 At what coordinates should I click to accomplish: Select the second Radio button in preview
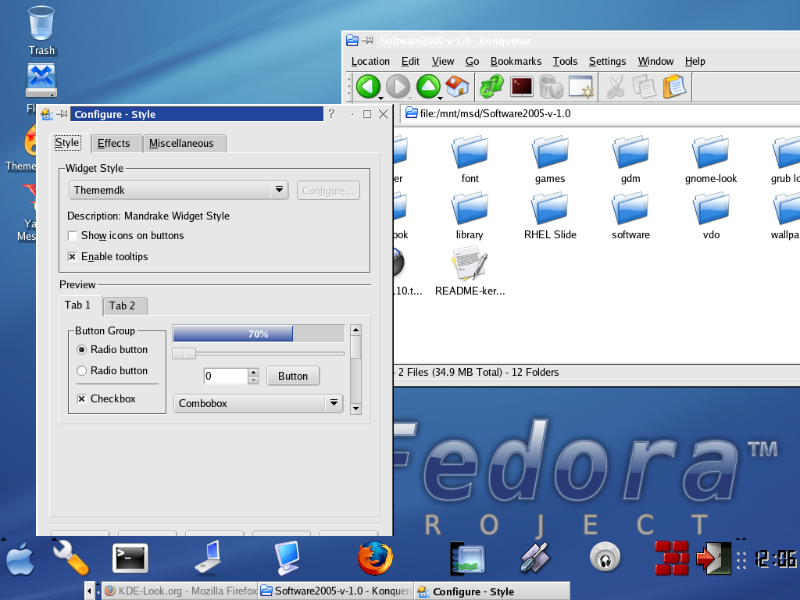[81, 371]
